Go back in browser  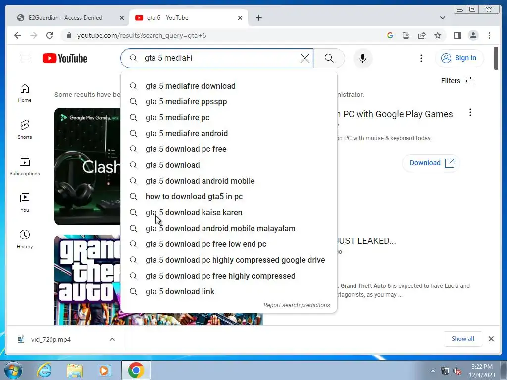click(18, 35)
